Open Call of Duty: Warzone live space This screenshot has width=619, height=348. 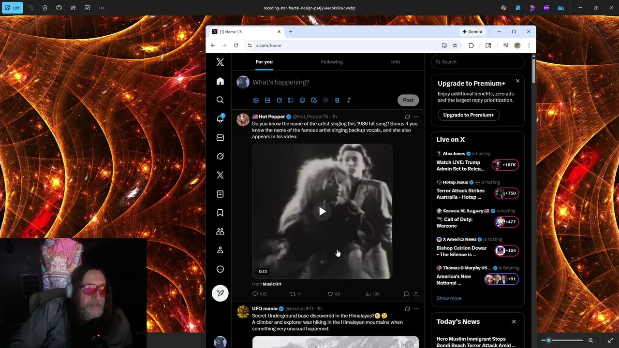[x=477, y=219]
